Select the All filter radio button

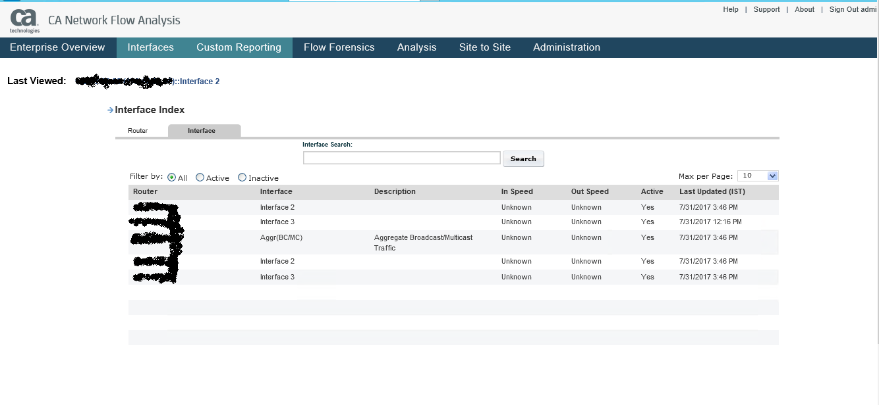pos(172,178)
